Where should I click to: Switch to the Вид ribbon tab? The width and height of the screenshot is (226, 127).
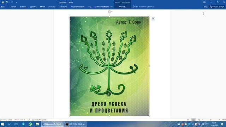[90, 7]
